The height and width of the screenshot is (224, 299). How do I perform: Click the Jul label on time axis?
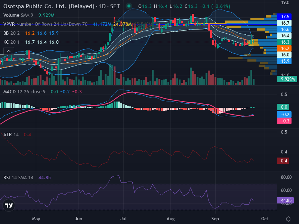point(123,219)
